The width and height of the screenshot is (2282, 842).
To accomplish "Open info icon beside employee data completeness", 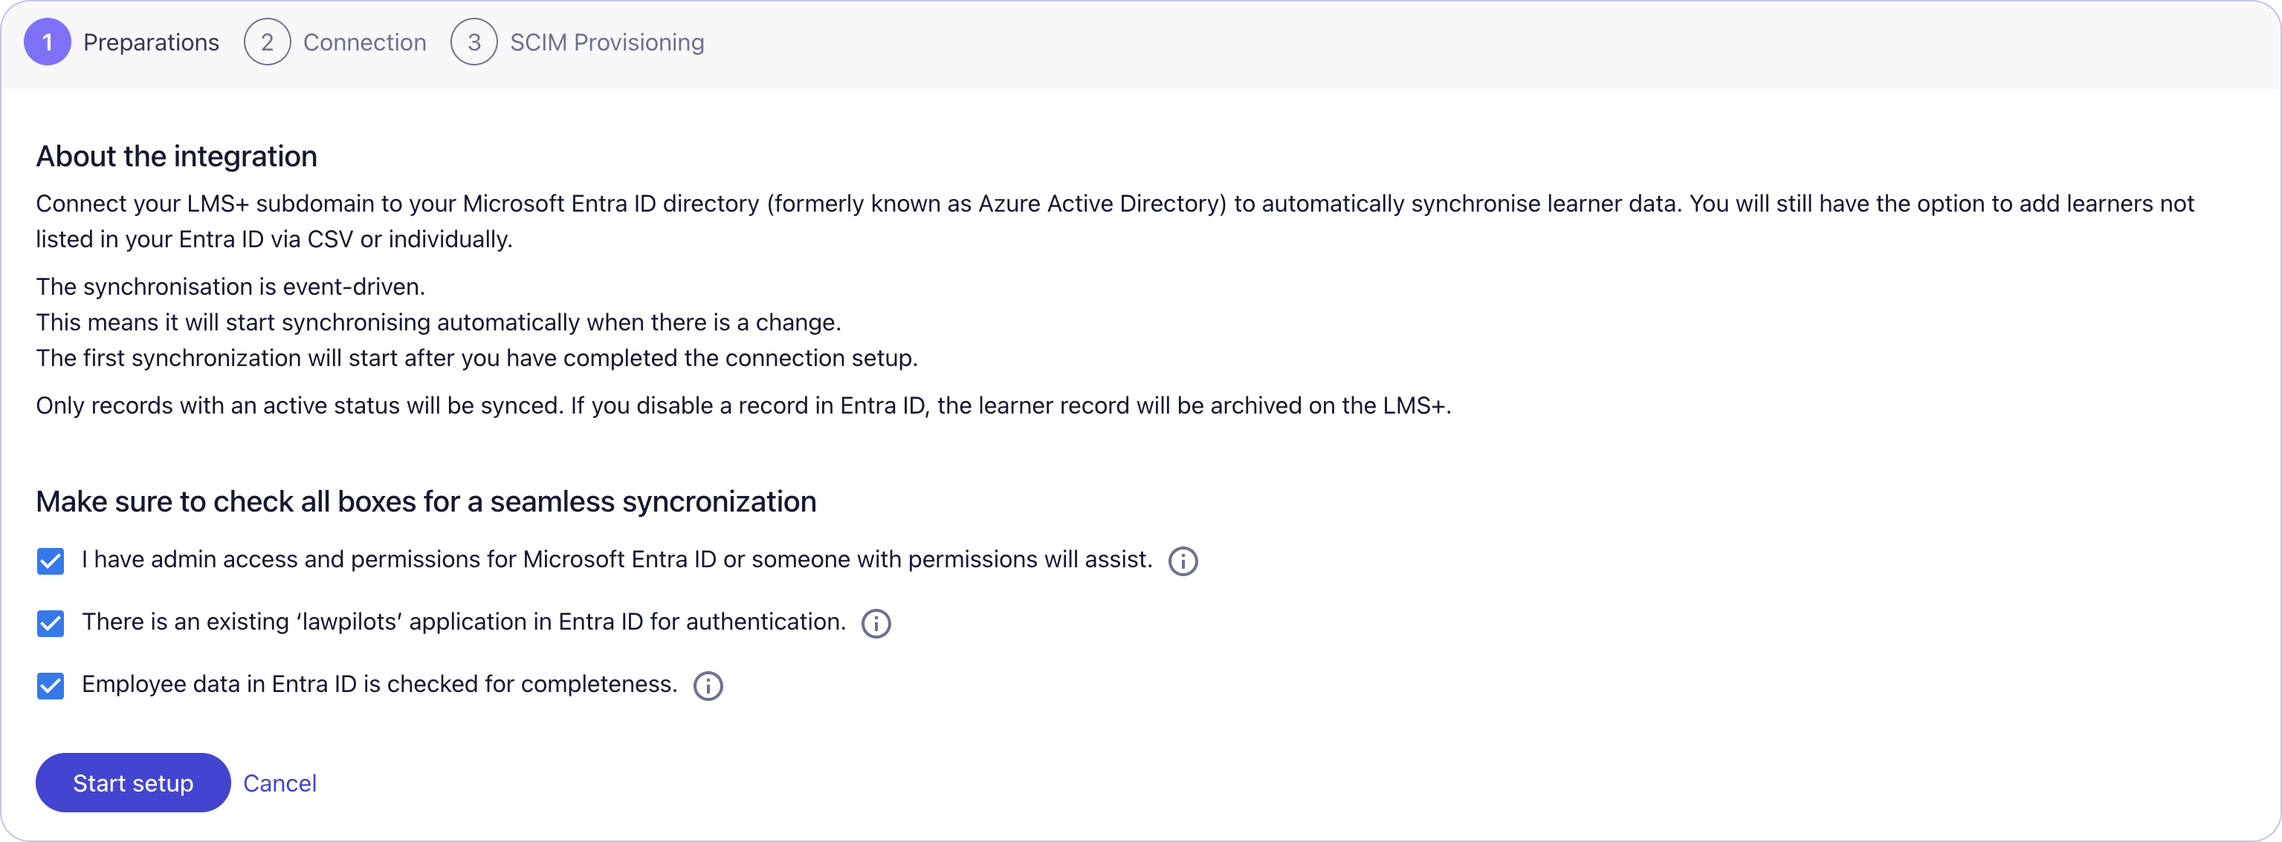I will pyautogui.click(x=707, y=685).
